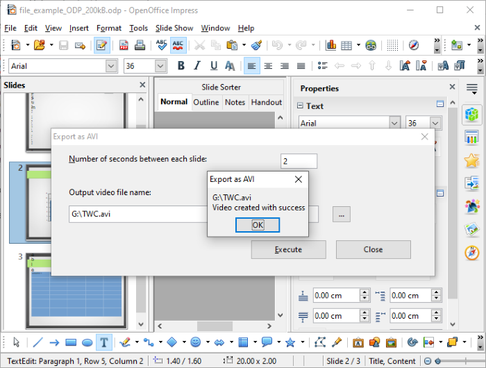
Task: Switch to the Outline view tab
Action: [206, 102]
